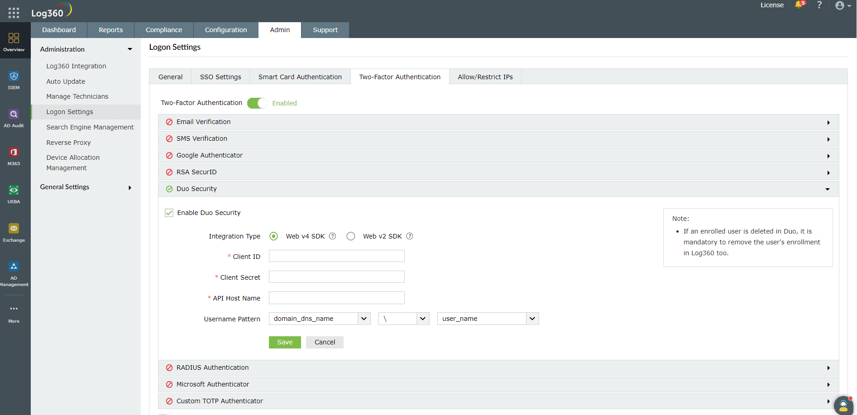This screenshot has width=857, height=415.
Task: Open the Exchange module
Action: coord(14,233)
